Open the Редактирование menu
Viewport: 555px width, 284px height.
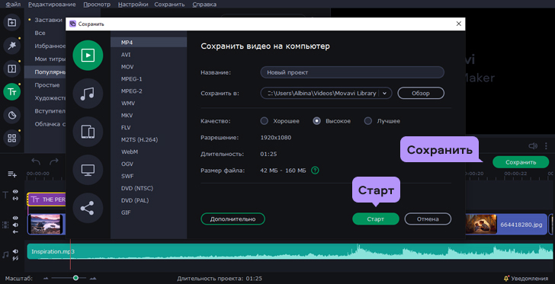[52, 5]
